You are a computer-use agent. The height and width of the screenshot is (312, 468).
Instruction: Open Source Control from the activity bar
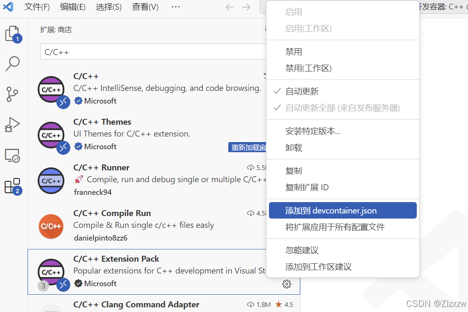coord(13,94)
